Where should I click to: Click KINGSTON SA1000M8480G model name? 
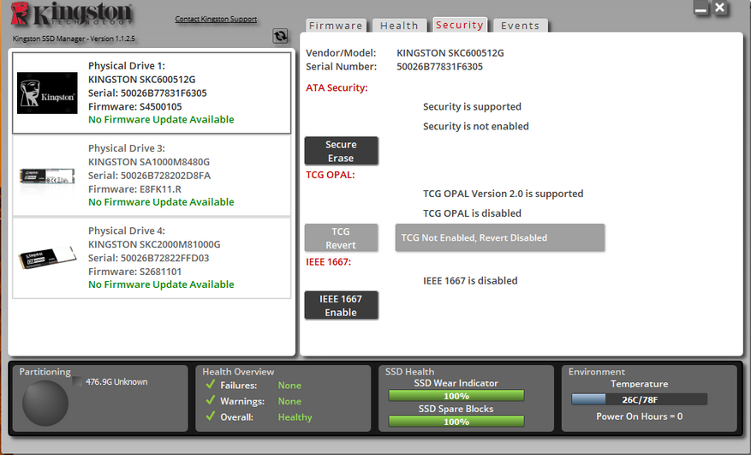[x=149, y=162]
